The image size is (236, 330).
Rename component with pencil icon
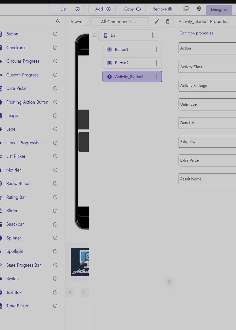point(157,21)
